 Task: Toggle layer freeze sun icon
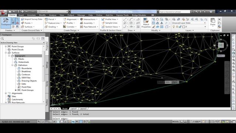177,27
